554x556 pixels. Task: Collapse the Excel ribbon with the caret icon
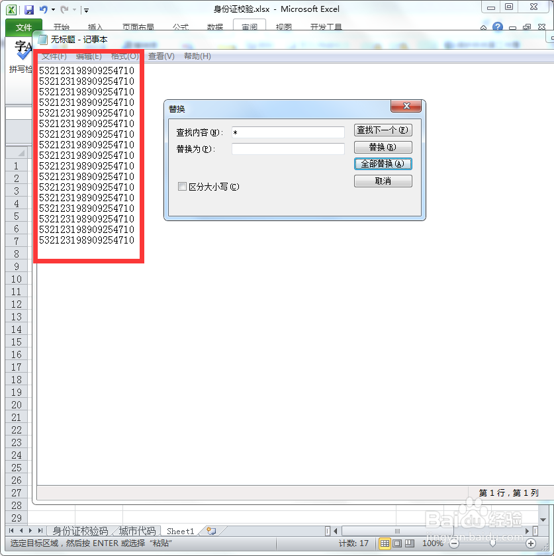[x=483, y=27]
